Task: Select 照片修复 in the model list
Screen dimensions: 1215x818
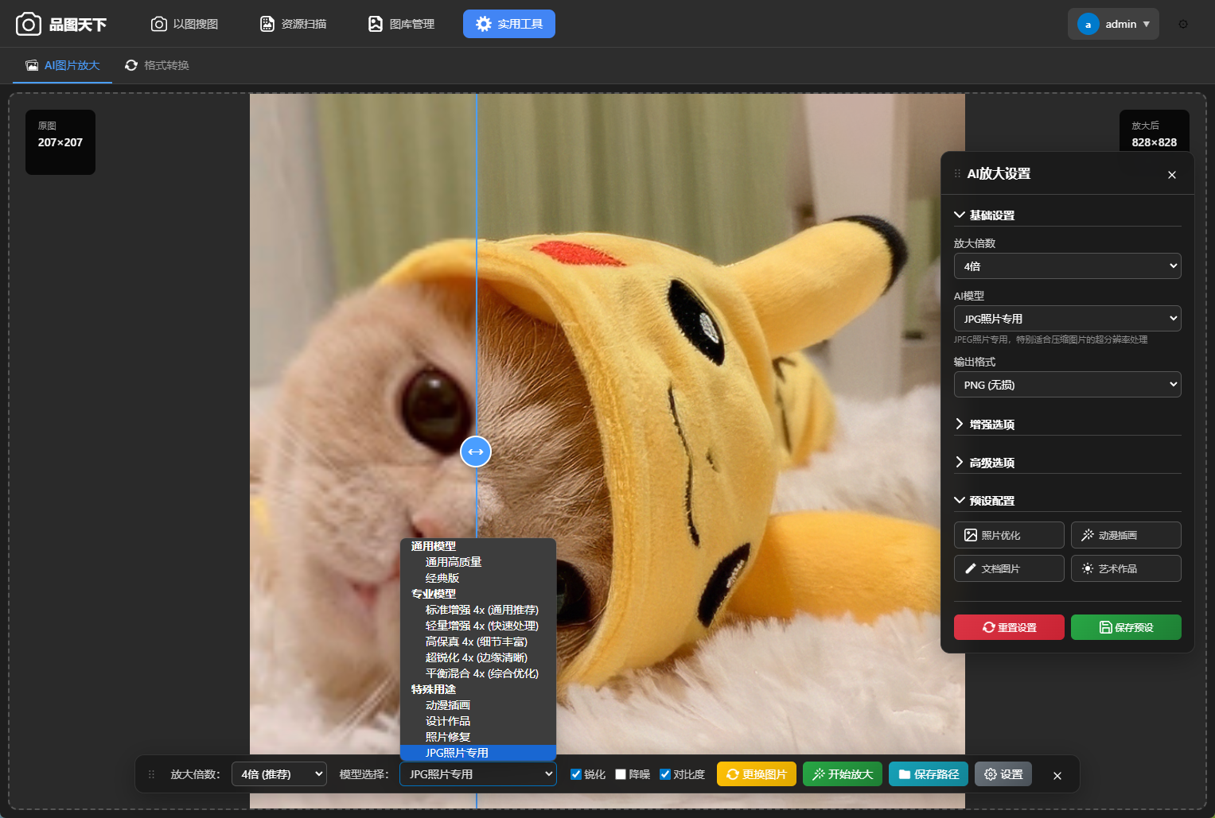Action: [x=448, y=737]
